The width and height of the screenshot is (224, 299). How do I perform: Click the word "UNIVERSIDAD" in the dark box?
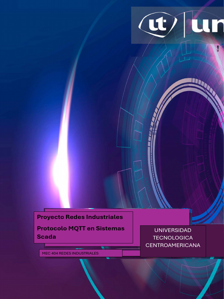coord(173,230)
